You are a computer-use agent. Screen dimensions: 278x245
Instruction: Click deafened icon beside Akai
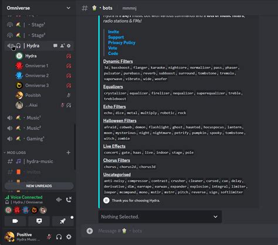[69, 105]
